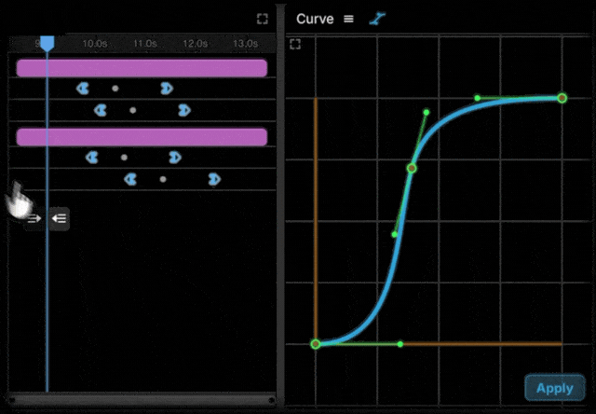The width and height of the screenshot is (596, 414).
Task: Click fourth row's right keyframe marker
Action: (x=214, y=179)
